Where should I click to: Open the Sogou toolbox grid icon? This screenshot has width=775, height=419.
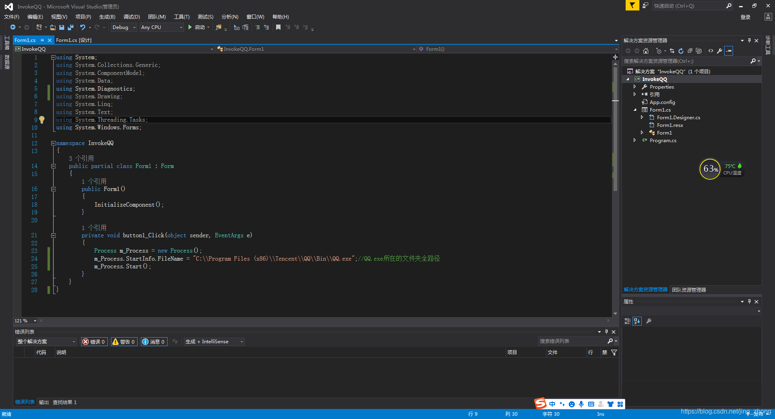click(x=620, y=404)
